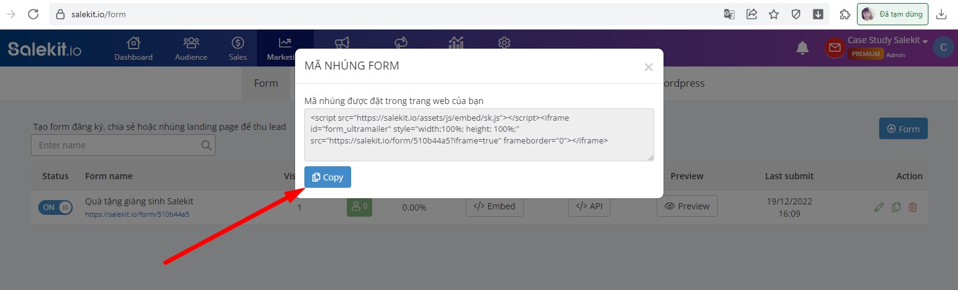Viewport: 958px width, 290px height.
Task: Click the browser forward arrow
Action: pyautogui.click(x=11, y=14)
